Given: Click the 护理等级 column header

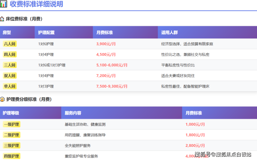Looking at the screenshot, I should coord(11,113).
